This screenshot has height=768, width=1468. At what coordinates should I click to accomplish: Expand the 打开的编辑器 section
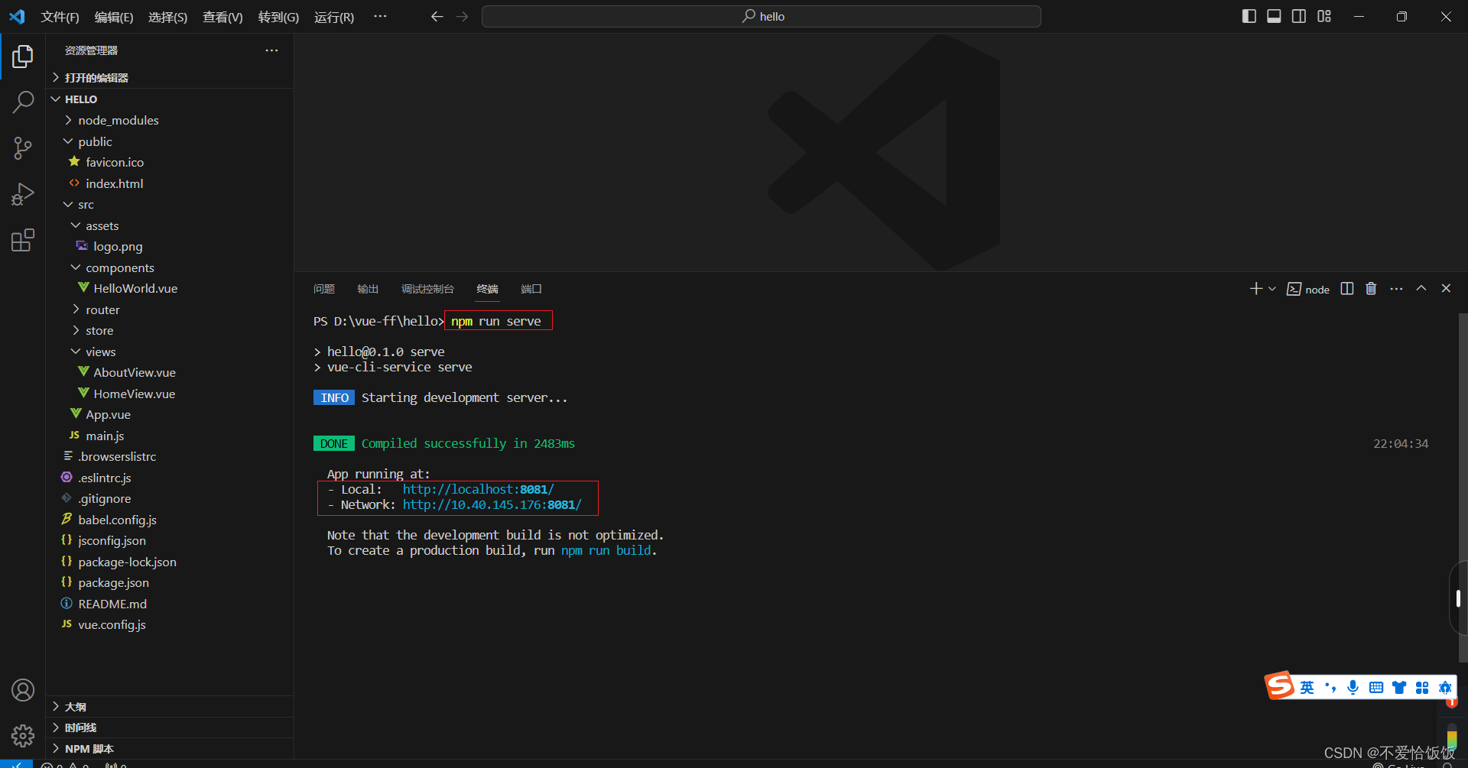click(x=170, y=77)
